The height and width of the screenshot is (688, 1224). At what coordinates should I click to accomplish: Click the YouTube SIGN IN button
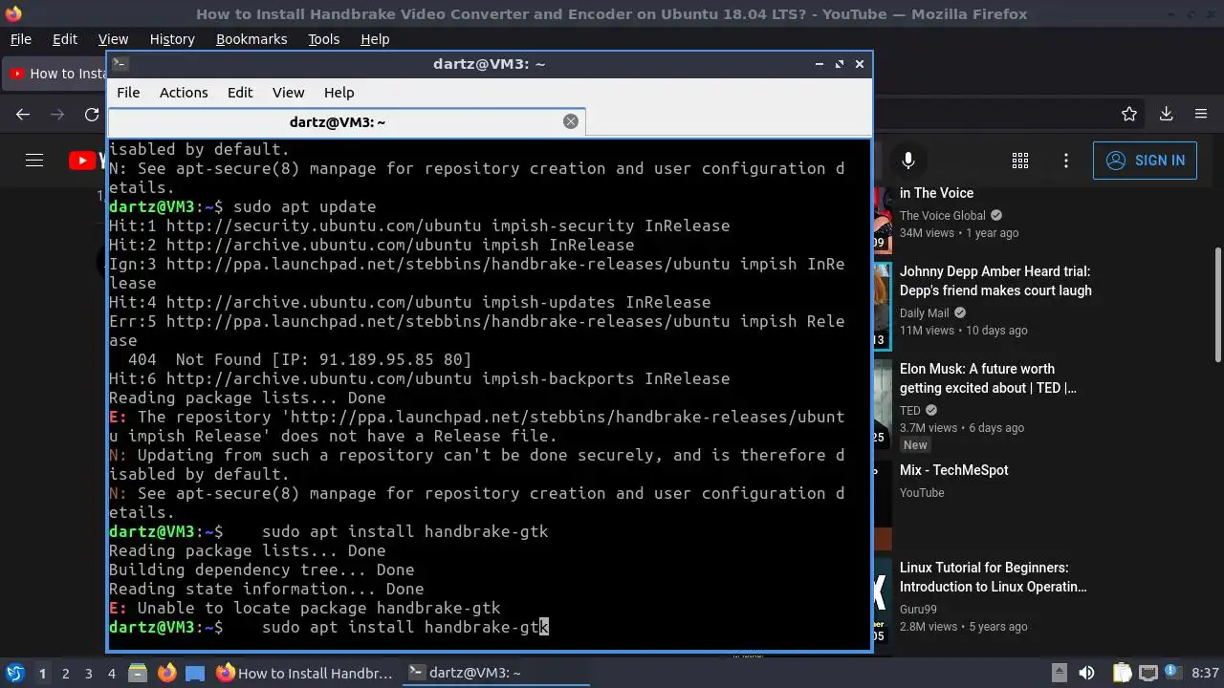tap(1145, 161)
